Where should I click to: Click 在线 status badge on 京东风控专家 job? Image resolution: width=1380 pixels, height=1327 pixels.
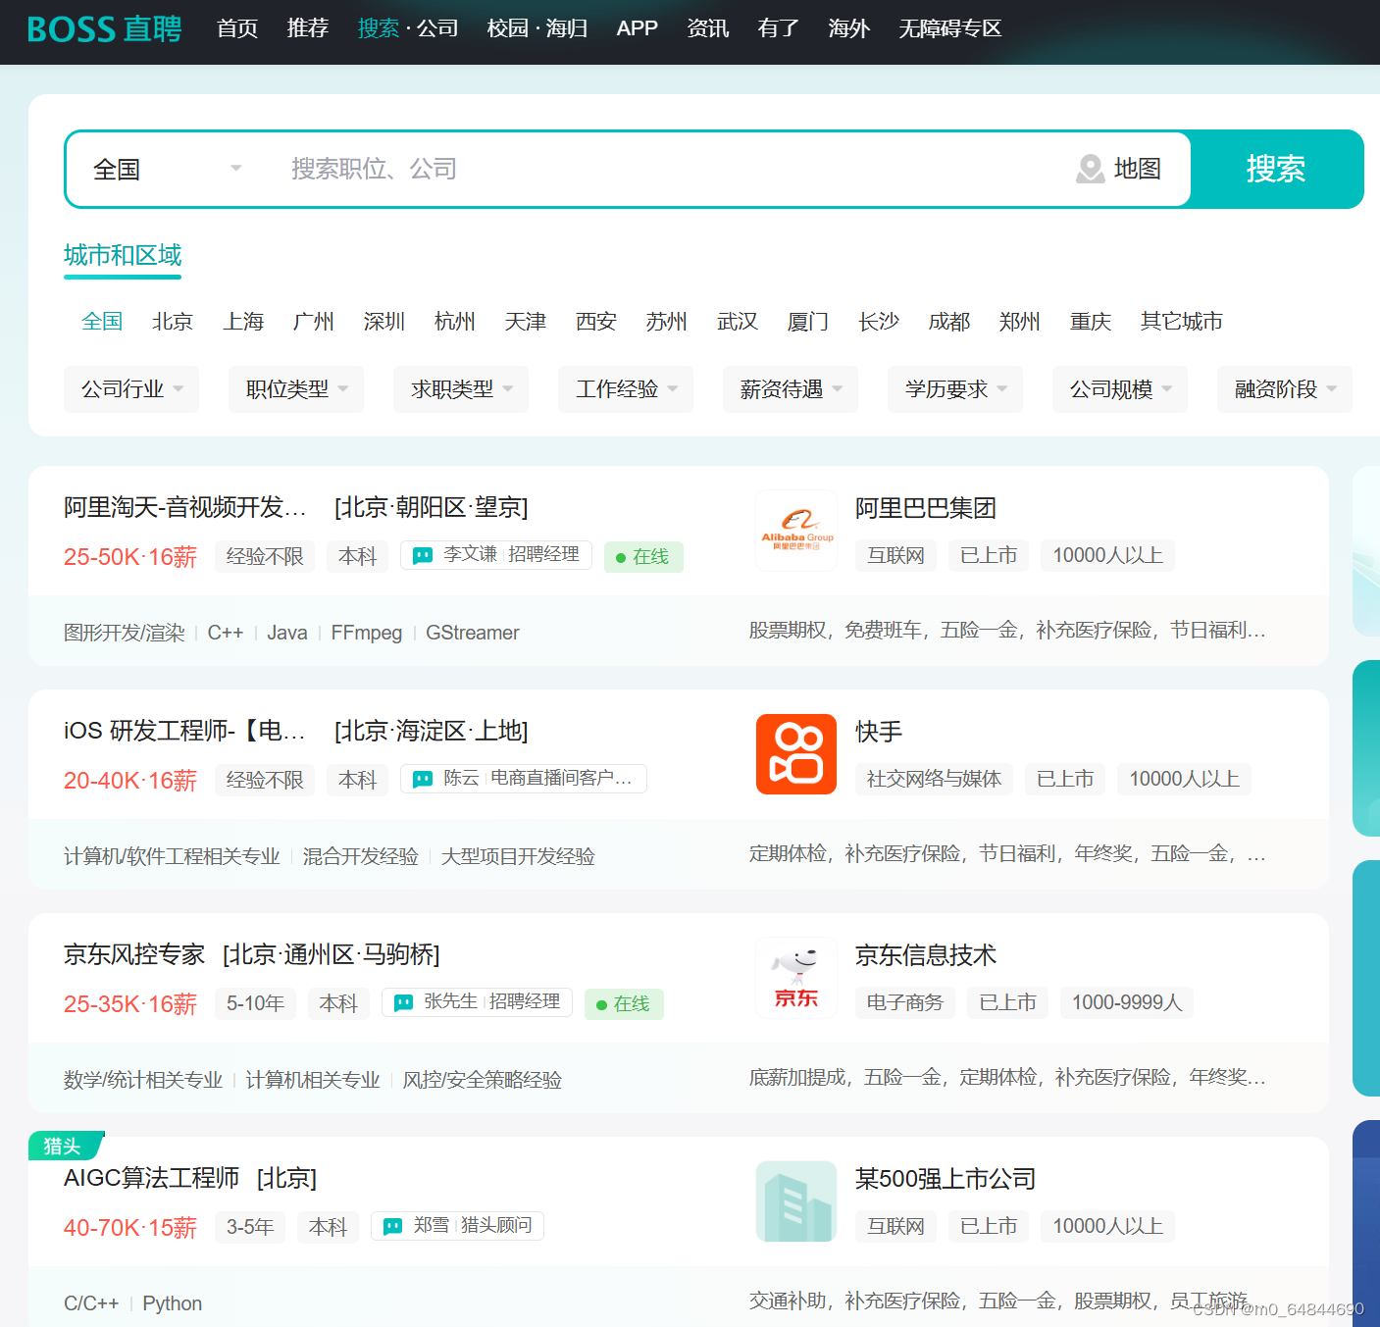624,1004
